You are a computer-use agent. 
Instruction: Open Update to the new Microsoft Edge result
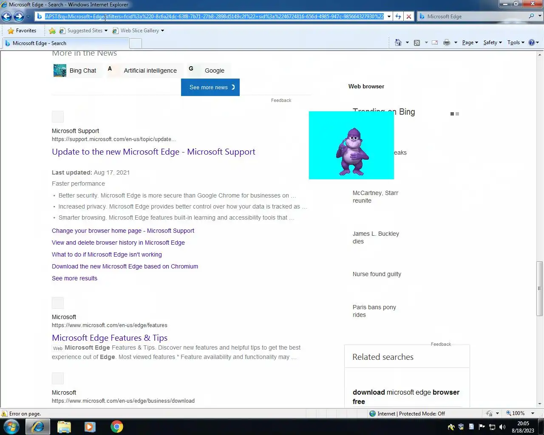tap(153, 152)
